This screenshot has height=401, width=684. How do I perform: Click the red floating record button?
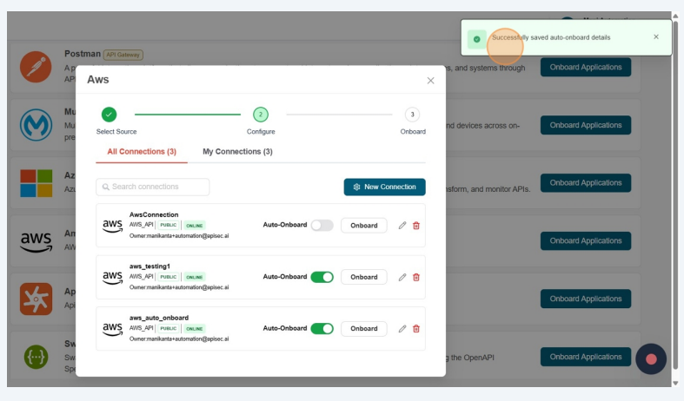tap(651, 358)
